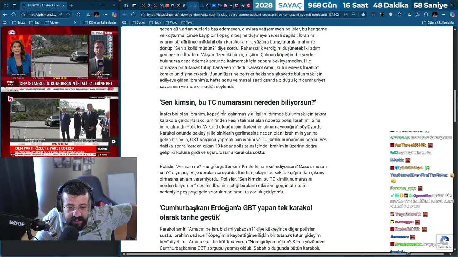Launch Copilot in the Multi TV window
Screen dimensions: 458x257
tap(114, 14)
